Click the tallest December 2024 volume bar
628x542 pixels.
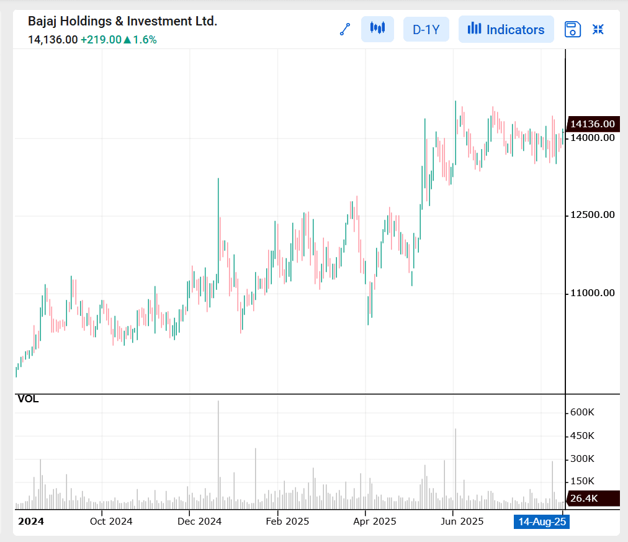pyautogui.click(x=218, y=454)
